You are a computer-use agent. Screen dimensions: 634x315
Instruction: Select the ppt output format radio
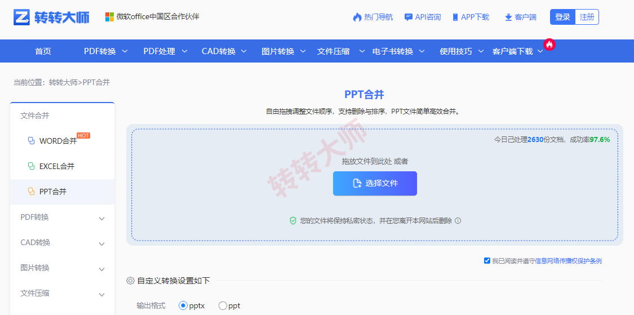tap(223, 305)
